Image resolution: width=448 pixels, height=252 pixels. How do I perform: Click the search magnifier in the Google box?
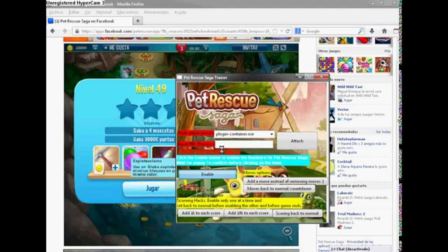tap(360, 31)
